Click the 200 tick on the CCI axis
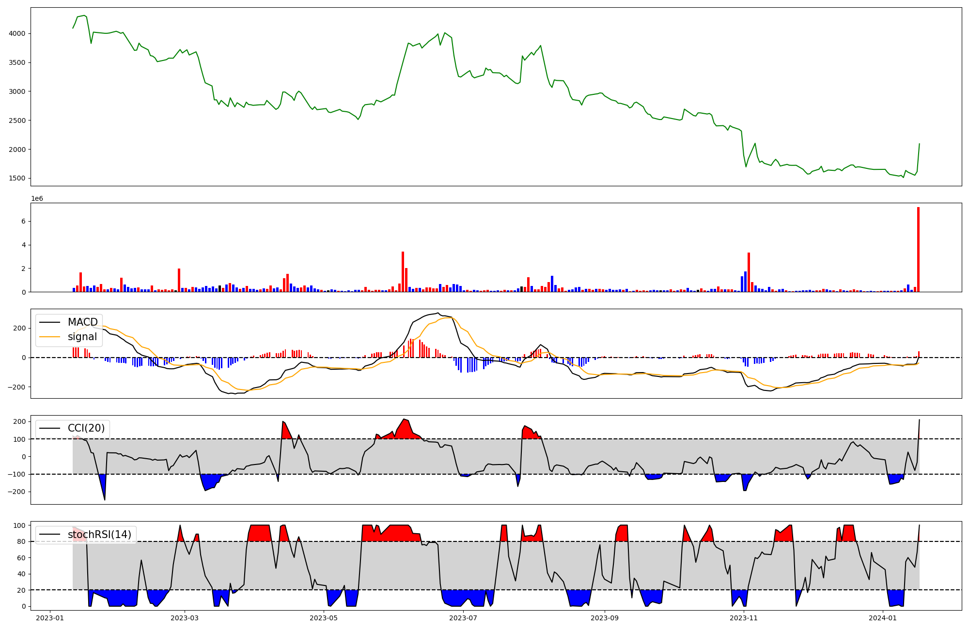 click(x=19, y=421)
